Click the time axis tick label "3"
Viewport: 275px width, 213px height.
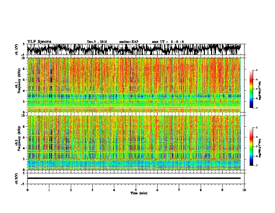tap(92, 190)
